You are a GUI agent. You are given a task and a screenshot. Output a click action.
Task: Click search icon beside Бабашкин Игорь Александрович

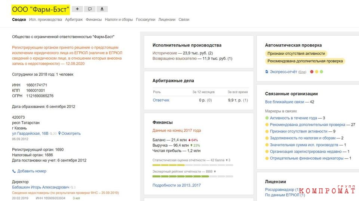pyautogui.click(x=72, y=187)
